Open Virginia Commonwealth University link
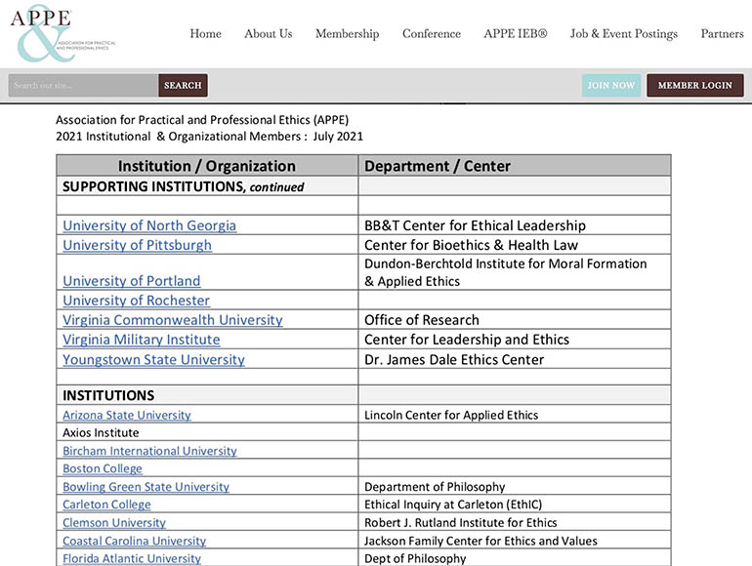Viewport: 752px width, 566px height. click(173, 320)
